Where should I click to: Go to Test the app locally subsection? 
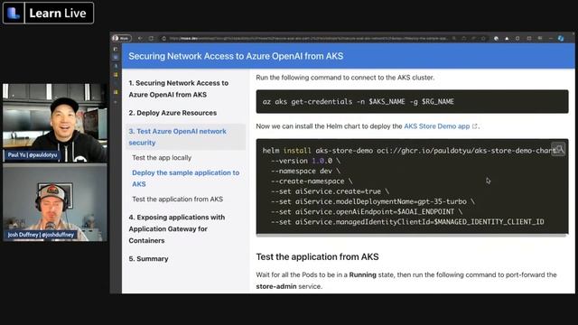[x=162, y=158]
